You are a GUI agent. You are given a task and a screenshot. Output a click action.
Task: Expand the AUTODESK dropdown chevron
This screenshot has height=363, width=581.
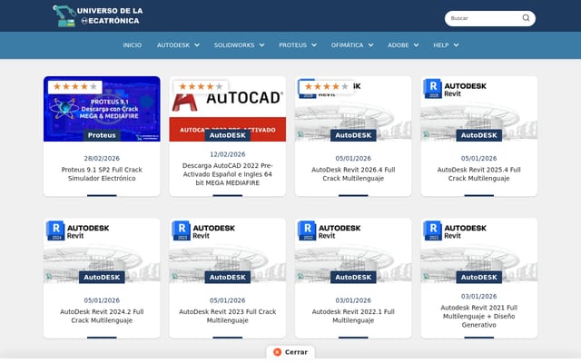(x=197, y=45)
